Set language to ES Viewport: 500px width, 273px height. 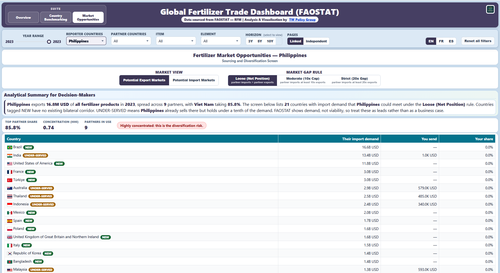pyautogui.click(x=451, y=41)
